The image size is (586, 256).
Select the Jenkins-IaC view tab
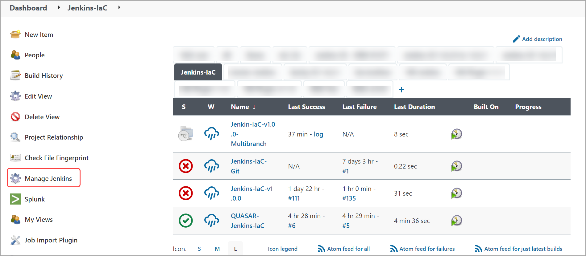pos(198,72)
